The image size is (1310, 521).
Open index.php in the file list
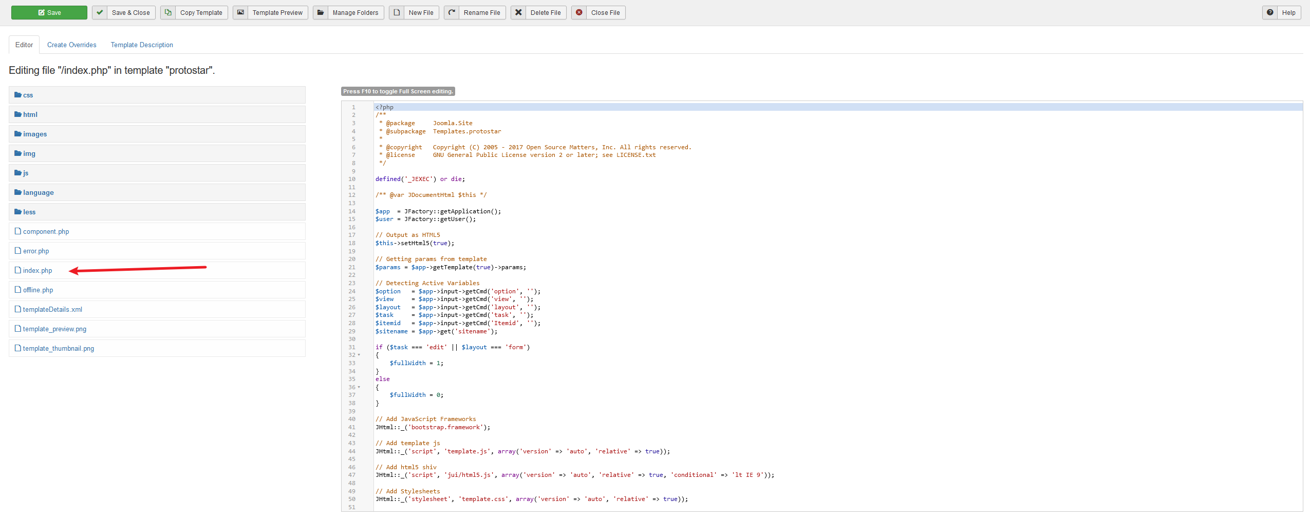click(157, 270)
